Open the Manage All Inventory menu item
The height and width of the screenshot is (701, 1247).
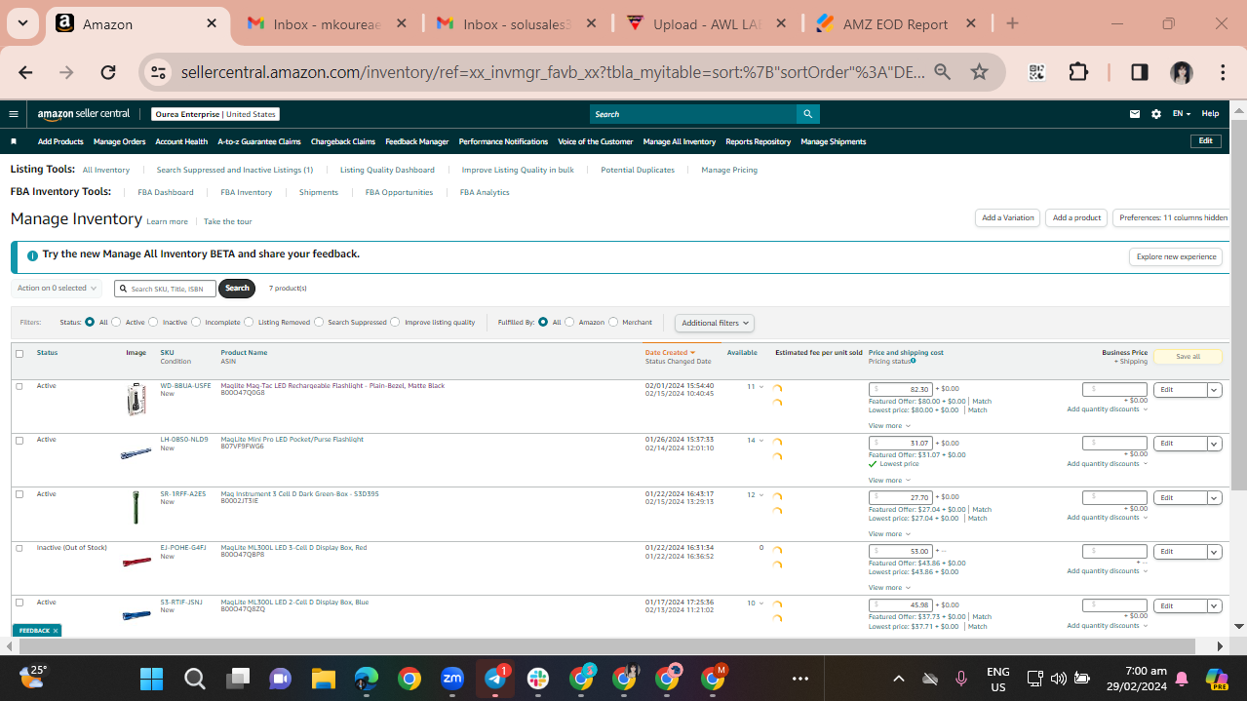tap(680, 141)
